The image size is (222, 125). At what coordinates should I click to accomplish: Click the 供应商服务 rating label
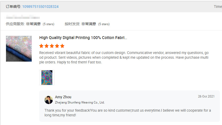click(x=15, y=24)
